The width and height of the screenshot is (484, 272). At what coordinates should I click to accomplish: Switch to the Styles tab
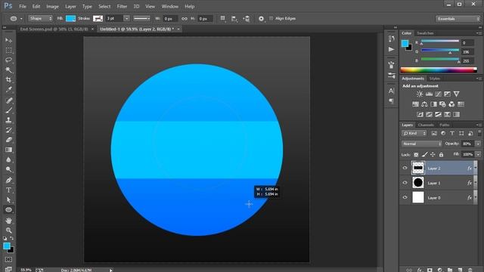[435, 79]
